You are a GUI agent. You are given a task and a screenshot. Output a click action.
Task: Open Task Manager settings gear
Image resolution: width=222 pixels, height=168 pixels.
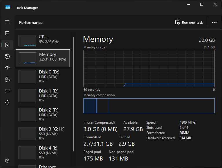(7, 161)
